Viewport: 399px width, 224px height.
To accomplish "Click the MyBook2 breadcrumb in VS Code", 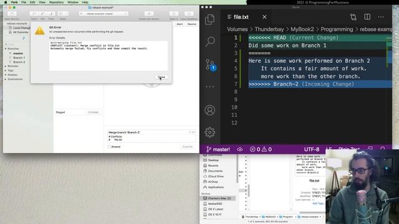I will (302, 29).
